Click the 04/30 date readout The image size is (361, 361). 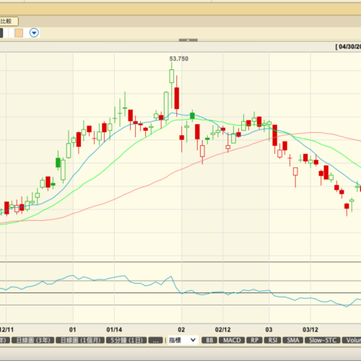click(x=348, y=47)
